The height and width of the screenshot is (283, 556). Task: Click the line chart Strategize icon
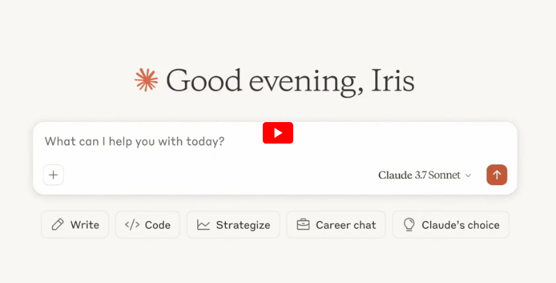pyautogui.click(x=204, y=225)
